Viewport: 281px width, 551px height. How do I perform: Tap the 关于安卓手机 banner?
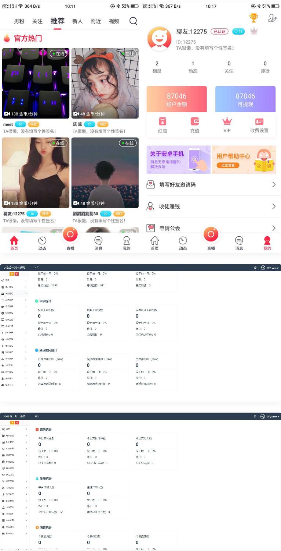coord(178,159)
